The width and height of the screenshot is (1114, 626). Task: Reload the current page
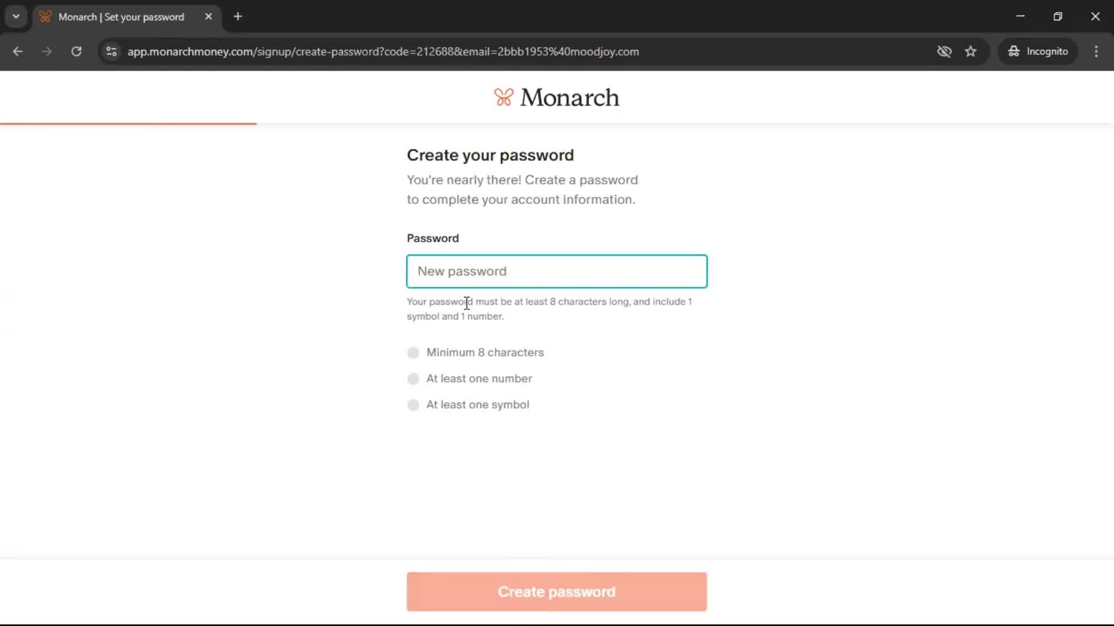(76, 52)
